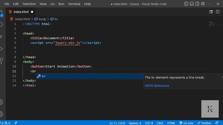223x125 pixels.
Task: Click the Start Animation button code line
Action: tap(61, 66)
